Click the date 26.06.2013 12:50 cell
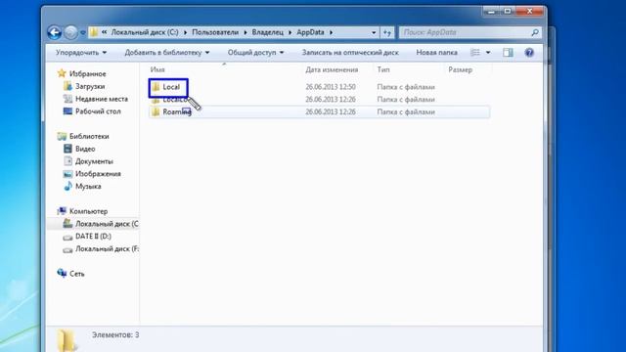 coord(331,87)
